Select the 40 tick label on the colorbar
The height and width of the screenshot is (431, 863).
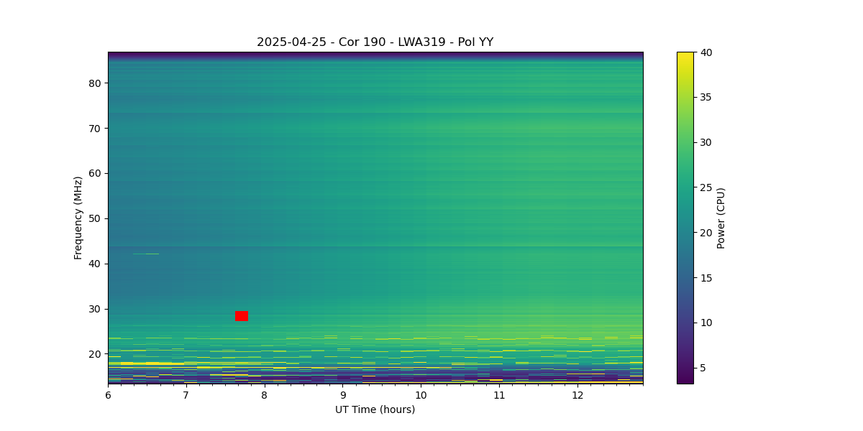point(706,52)
